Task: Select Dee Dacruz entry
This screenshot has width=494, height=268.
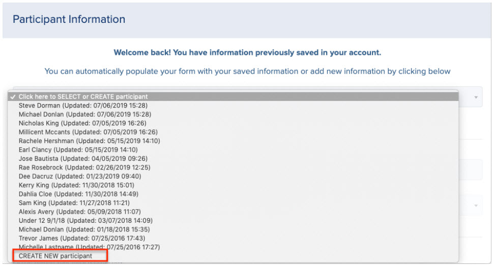Action: tap(233, 176)
